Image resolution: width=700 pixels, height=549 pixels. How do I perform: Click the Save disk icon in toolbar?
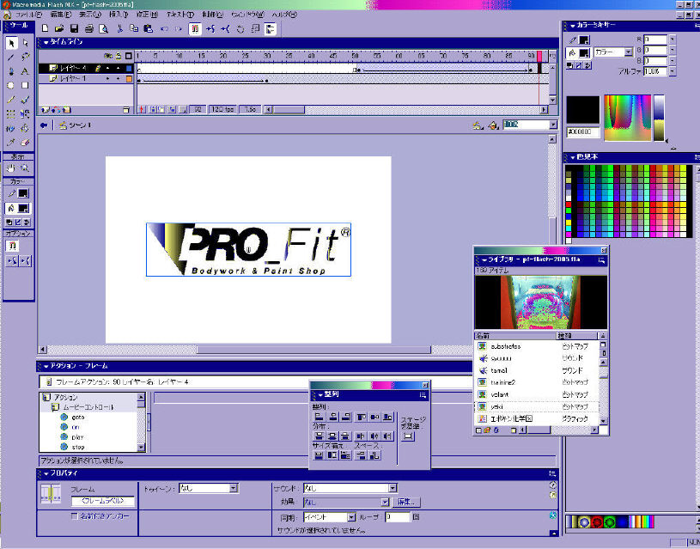pyautogui.click(x=75, y=28)
